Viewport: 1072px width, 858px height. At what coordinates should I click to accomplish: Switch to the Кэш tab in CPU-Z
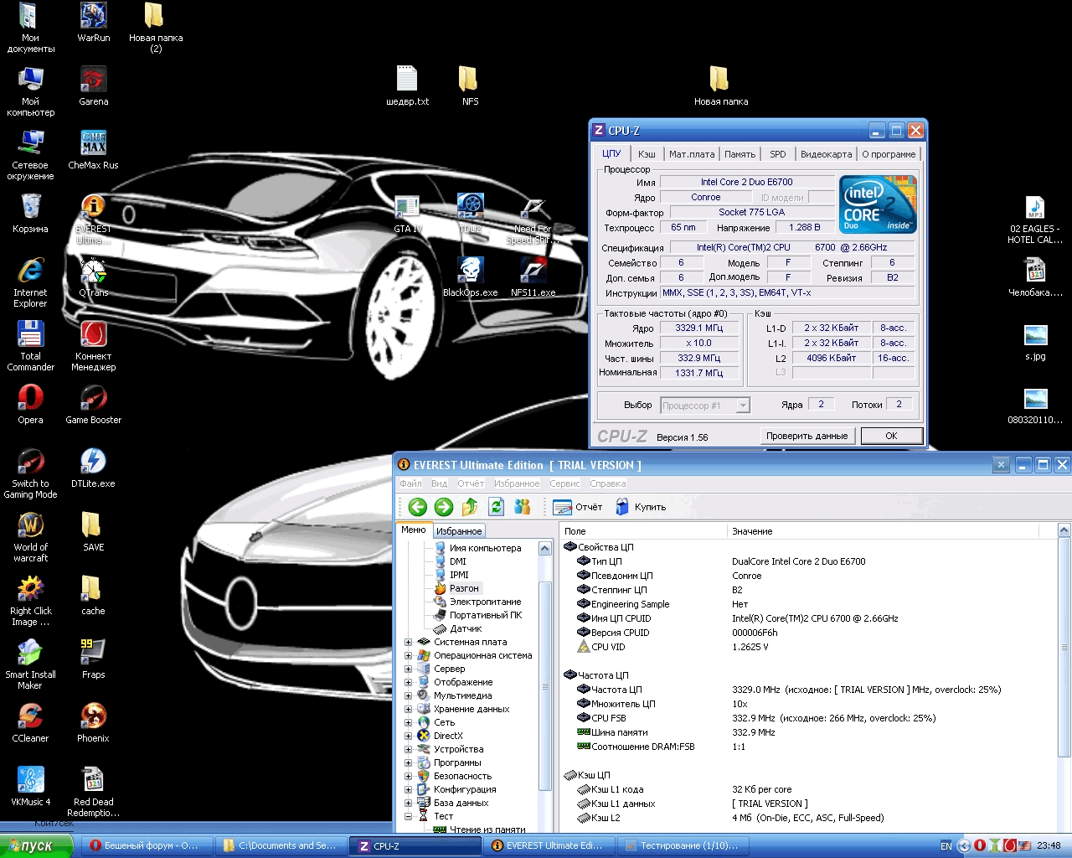tap(647, 154)
